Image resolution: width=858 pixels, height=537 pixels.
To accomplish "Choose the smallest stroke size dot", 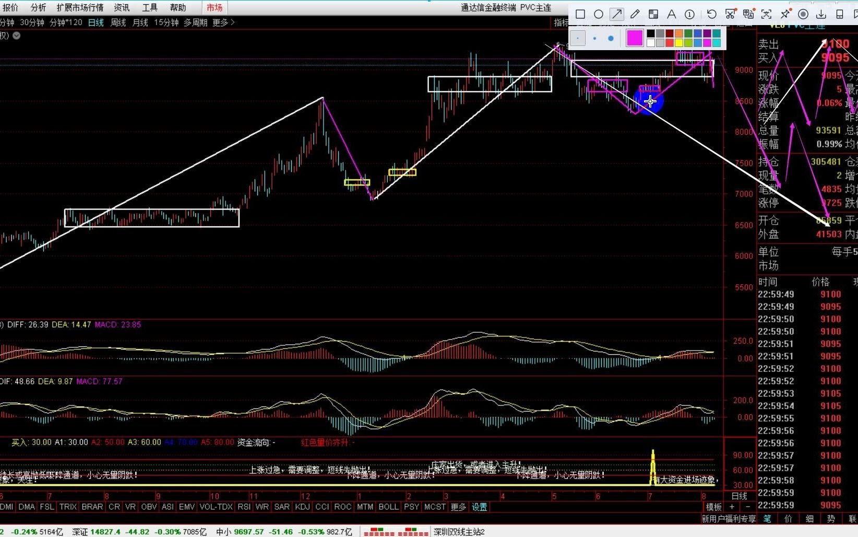I will [578, 38].
